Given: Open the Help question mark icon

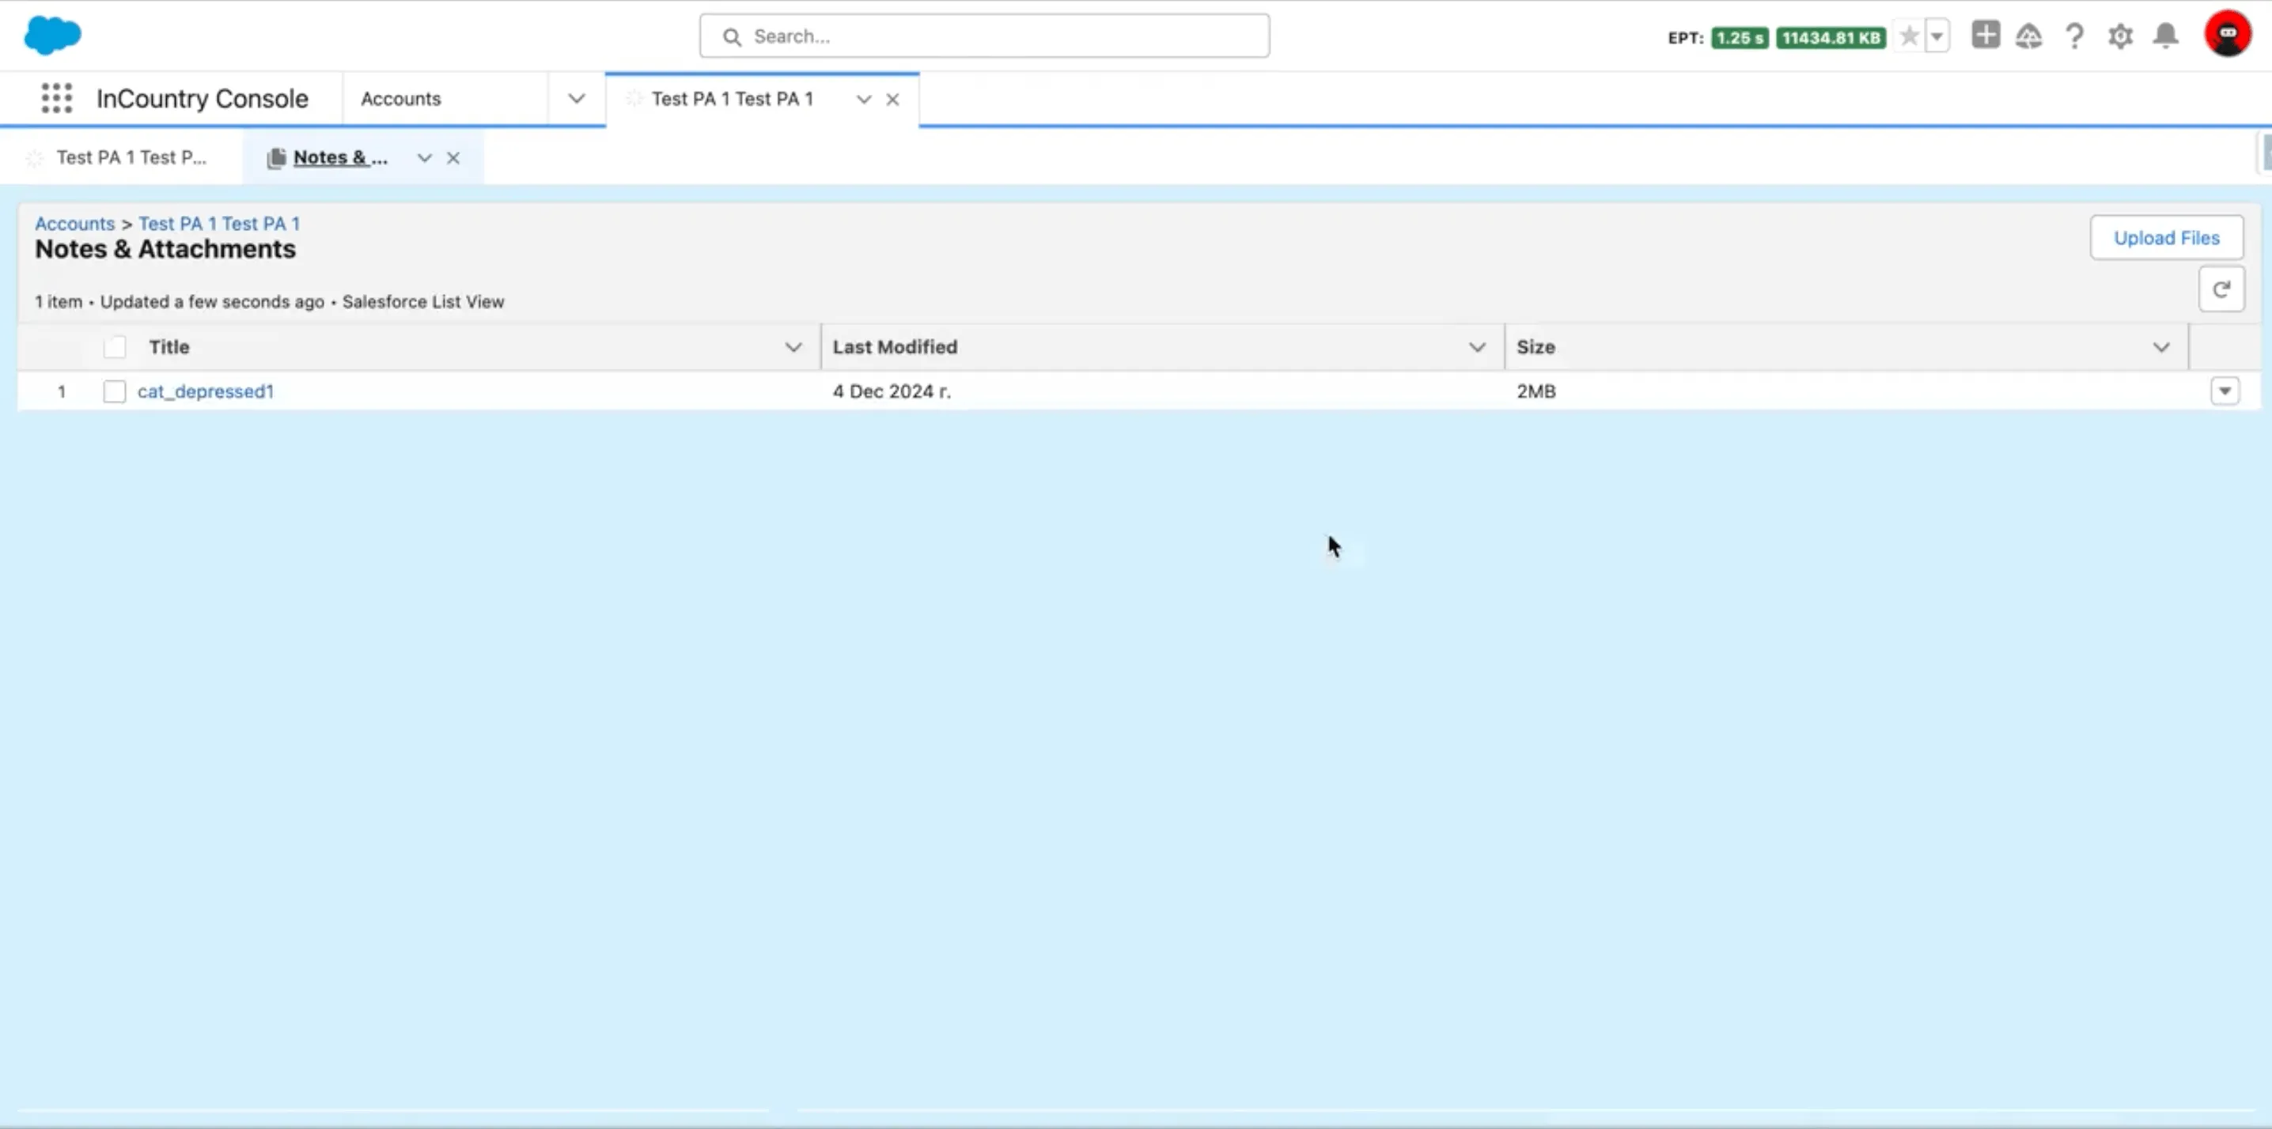Looking at the screenshot, I should (2074, 36).
